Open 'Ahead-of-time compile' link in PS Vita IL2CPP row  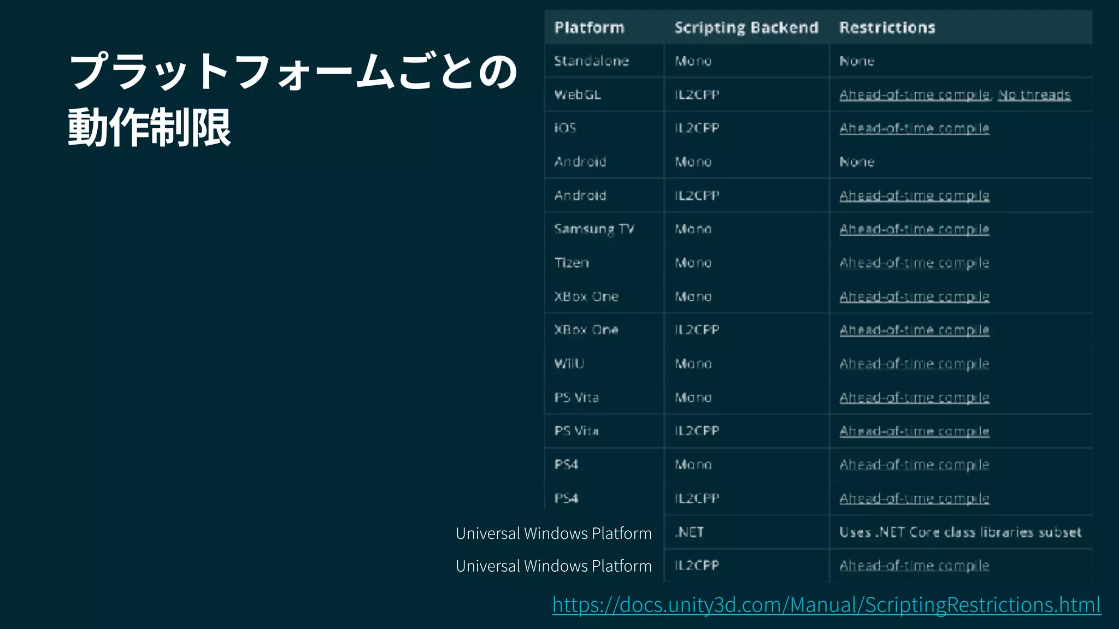[x=915, y=431]
